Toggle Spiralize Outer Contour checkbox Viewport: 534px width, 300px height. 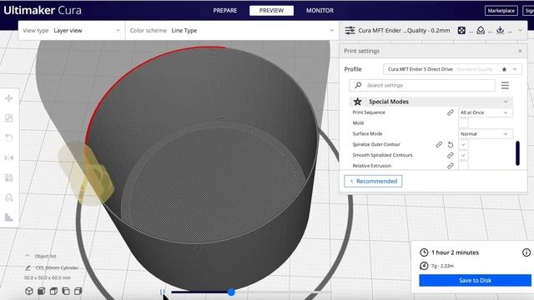(464, 144)
